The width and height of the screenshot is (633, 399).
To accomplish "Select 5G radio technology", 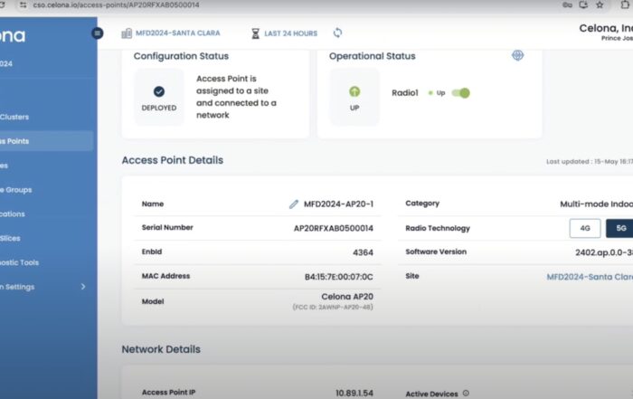I will point(620,228).
